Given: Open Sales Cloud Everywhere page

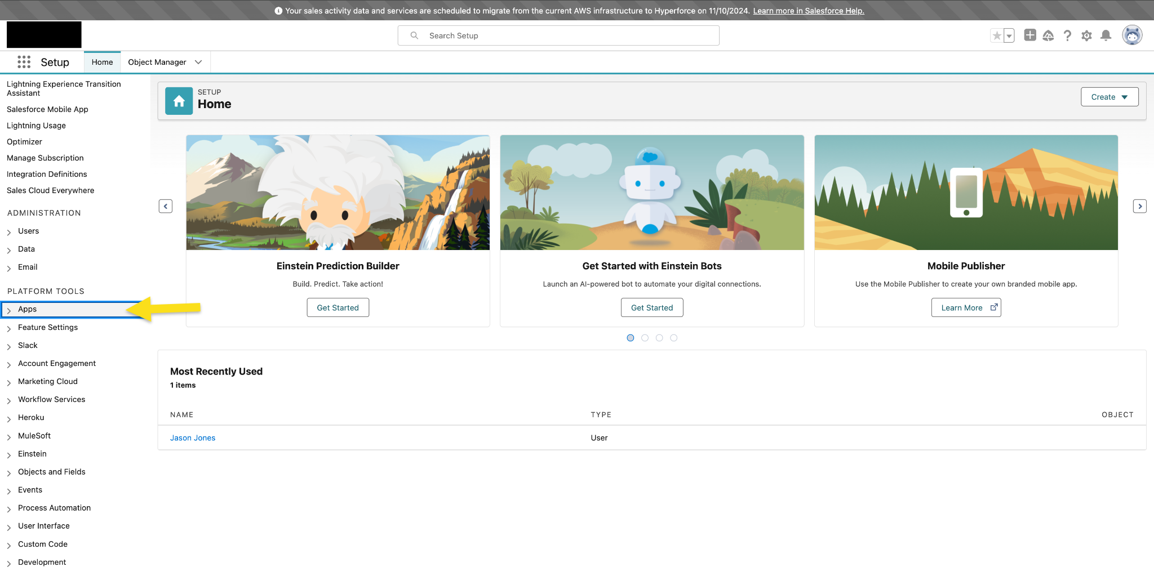Looking at the screenshot, I should tap(50, 191).
